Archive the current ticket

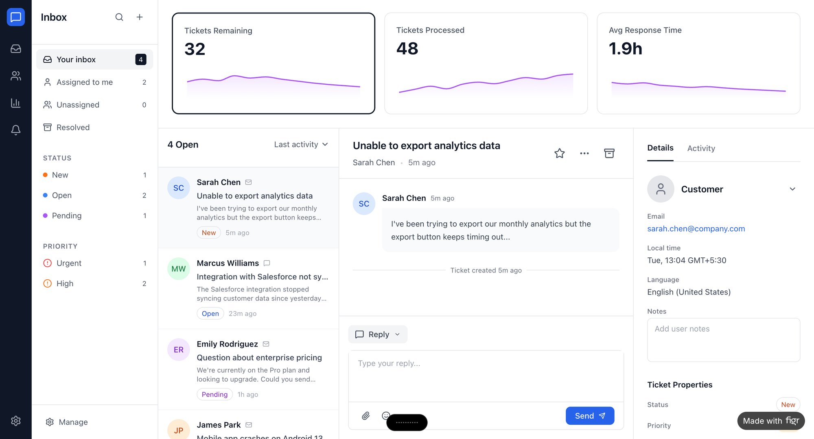coord(609,154)
